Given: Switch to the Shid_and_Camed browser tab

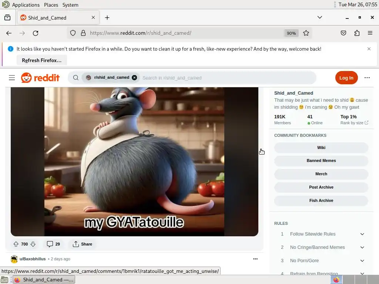Looking at the screenshot, I should 58,18.
